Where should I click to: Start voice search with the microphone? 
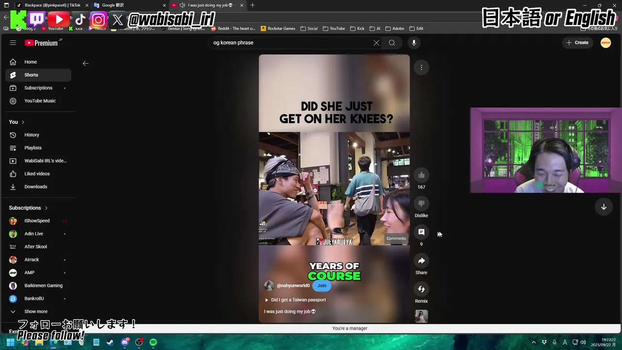coord(414,43)
